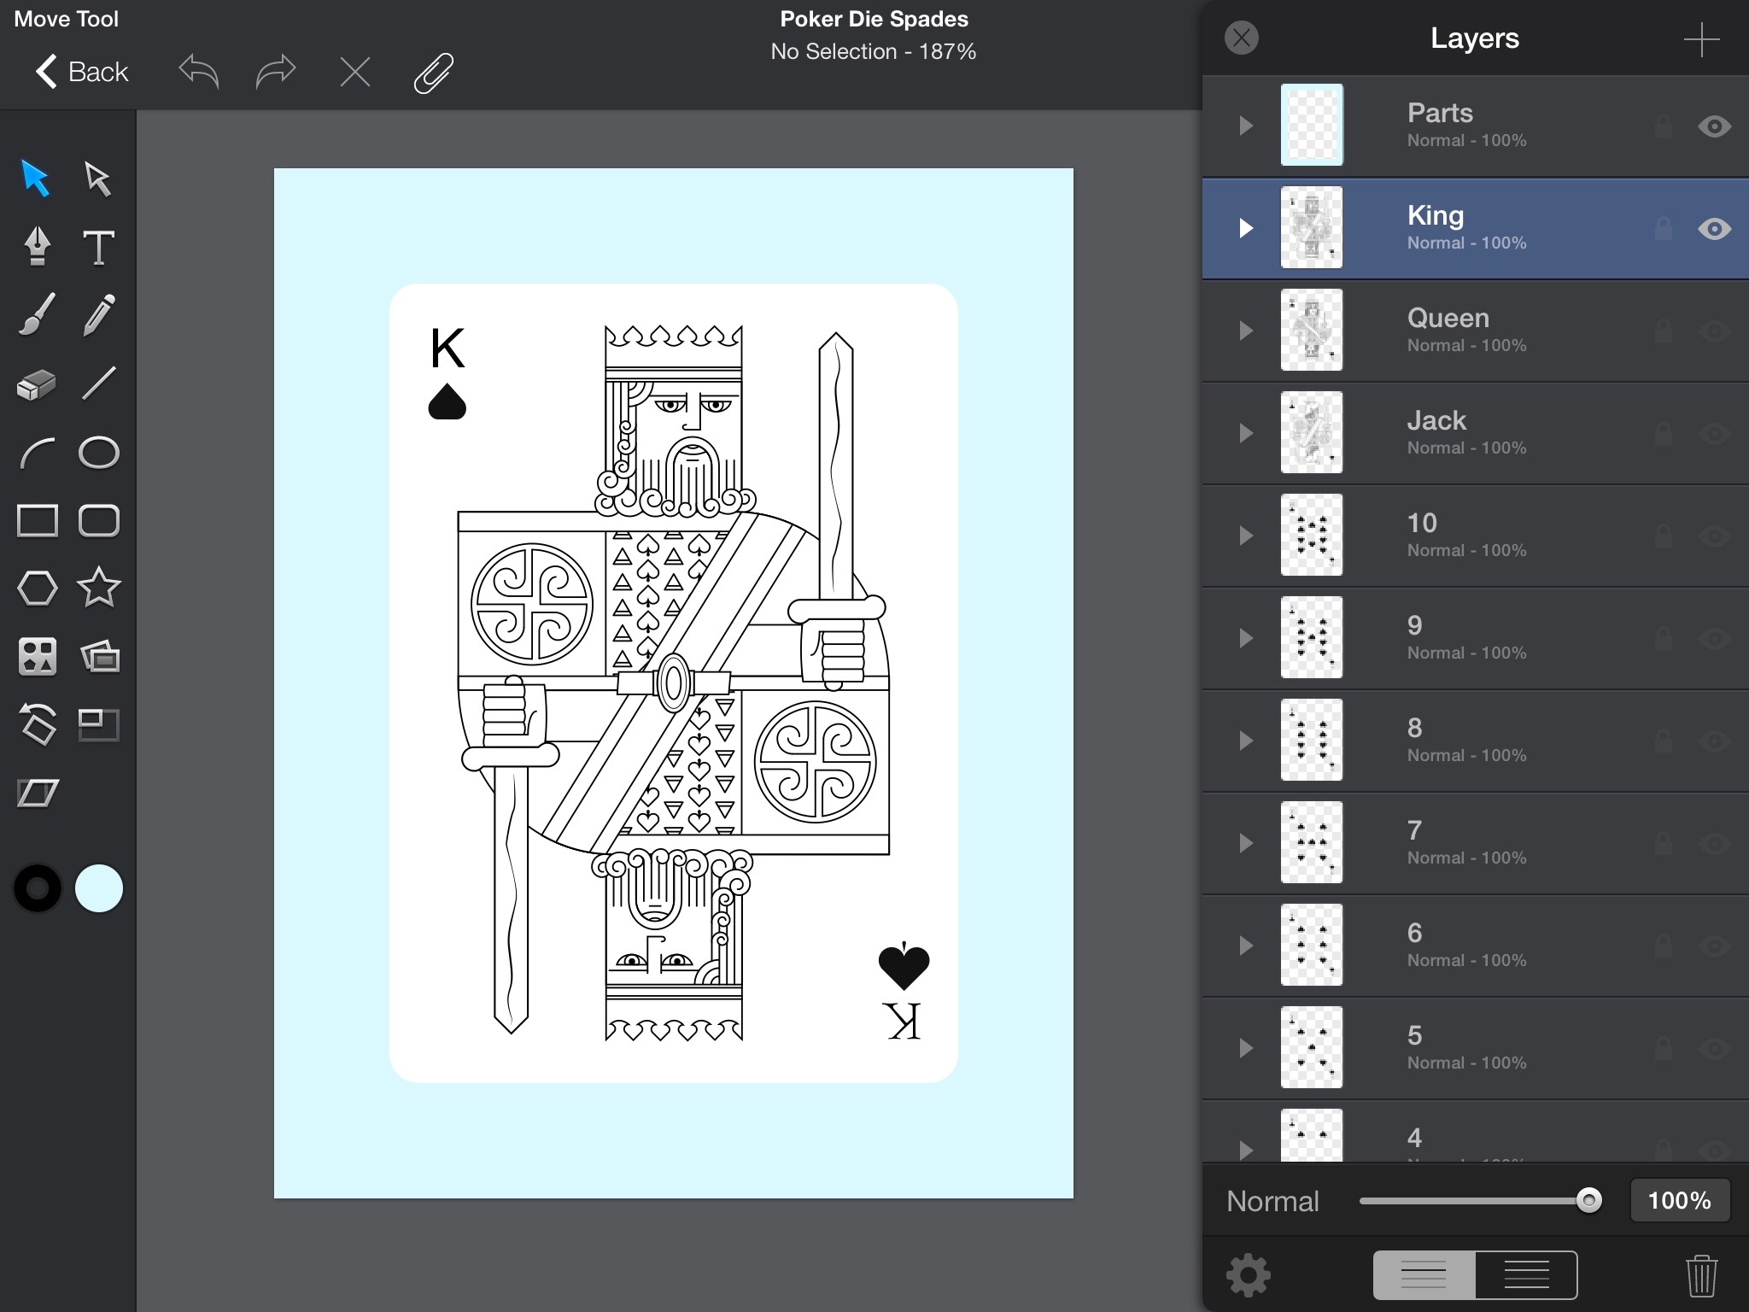Open the Normal blend mode dropdown
The height and width of the screenshot is (1312, 1749).
pos(1272,1201)
